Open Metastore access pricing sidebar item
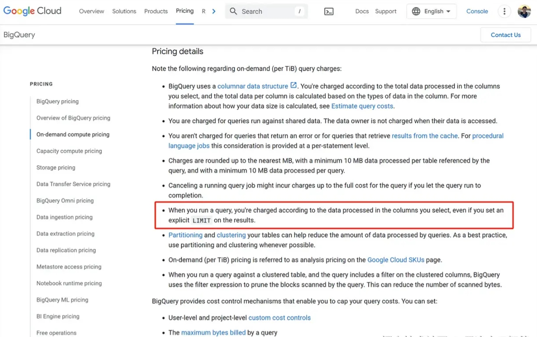537x337 pixels. (69, 267)
